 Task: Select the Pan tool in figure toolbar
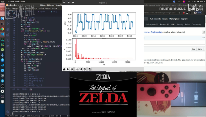pyautogui.click(x=77, y=69)
